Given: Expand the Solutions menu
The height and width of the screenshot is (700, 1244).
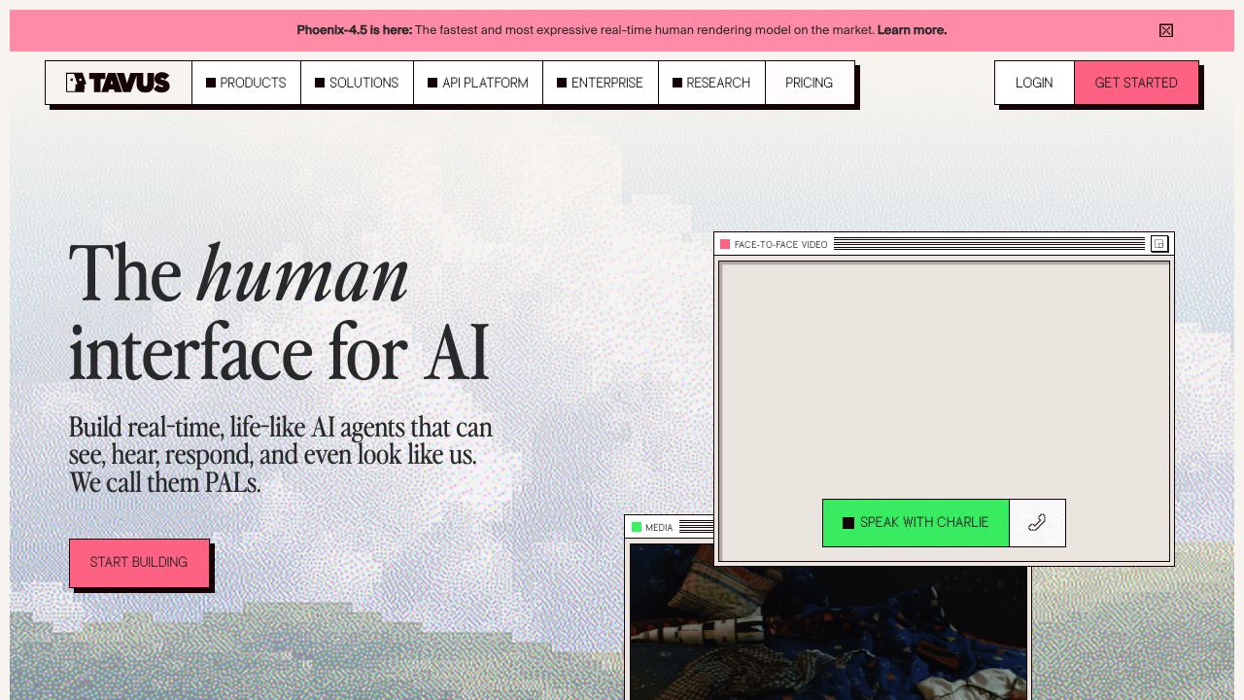Looking at the screenshot, I should click(x=357, y=83).
